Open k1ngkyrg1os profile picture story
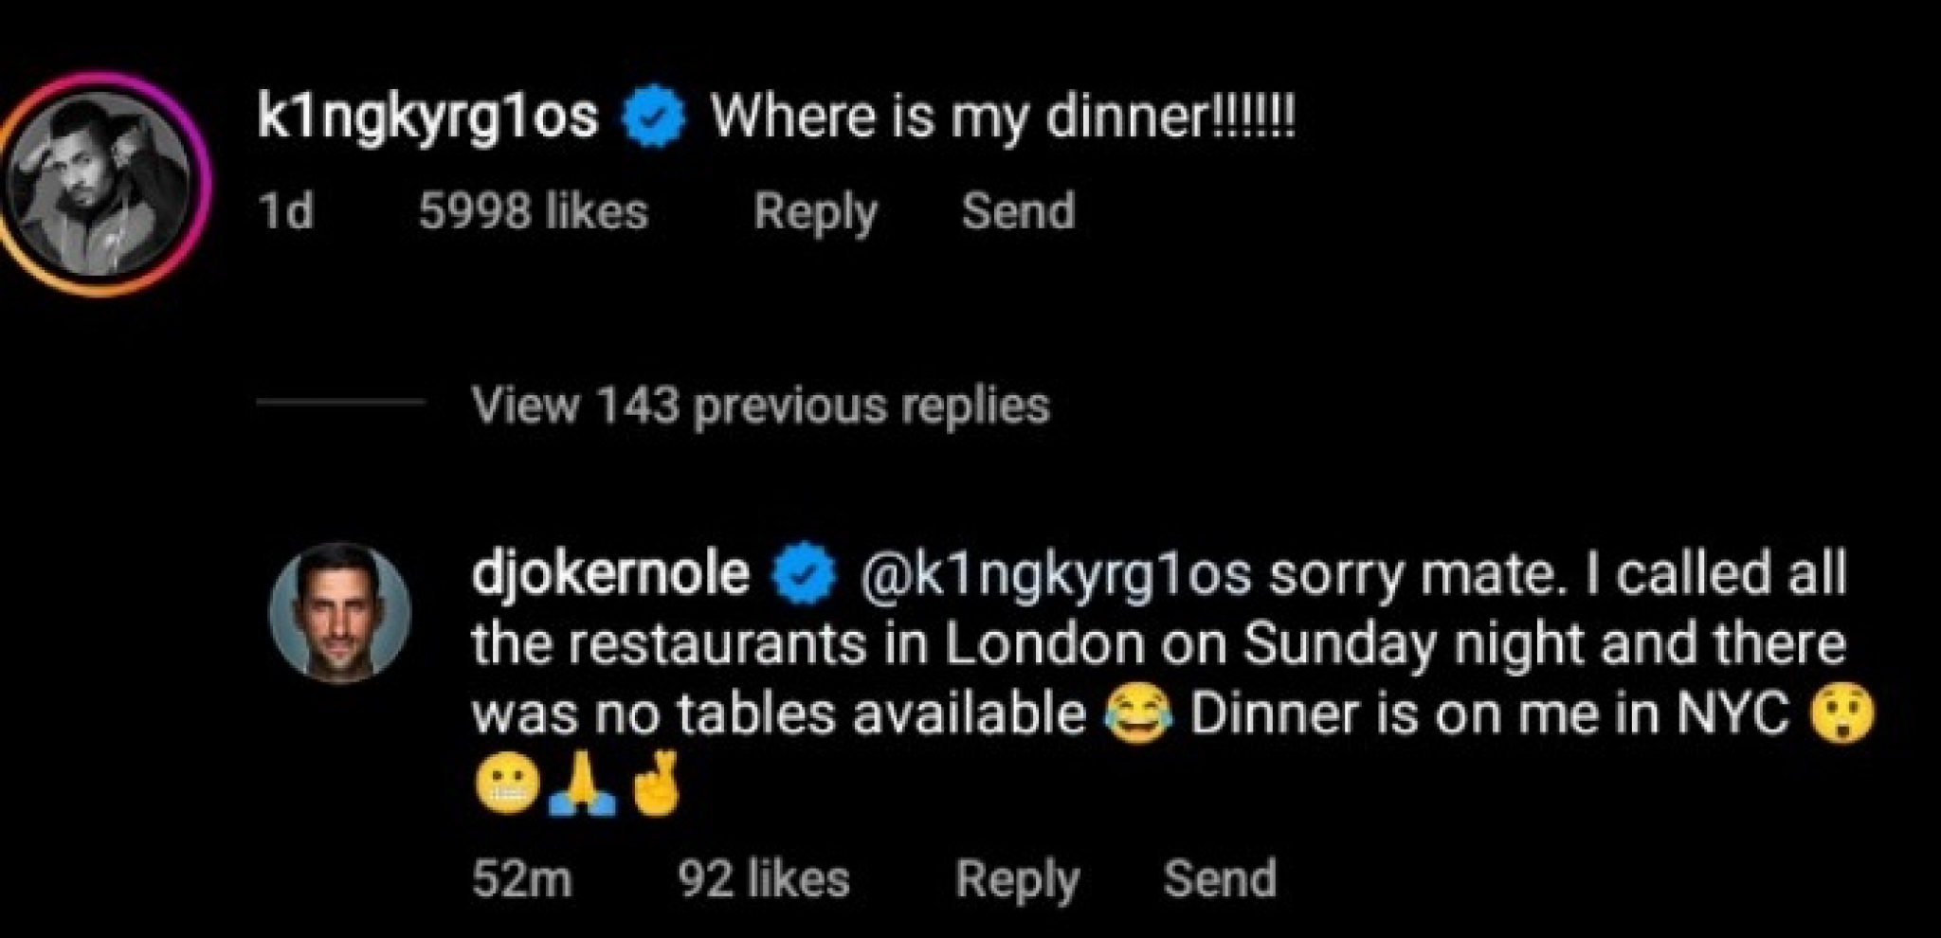Screen dimensions: 1941x938 point(101,185)
